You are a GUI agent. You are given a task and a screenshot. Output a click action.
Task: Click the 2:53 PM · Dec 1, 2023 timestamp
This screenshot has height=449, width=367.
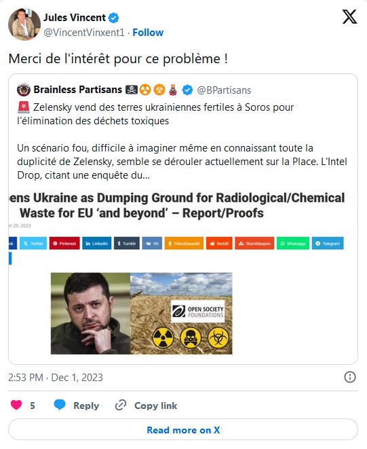pyautogui.click(x=56, y=378)
